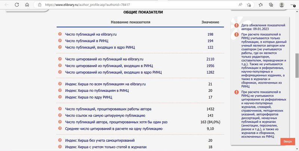The image size is (299, 151).
Task: Help icon beside 'Число ссылок на самую цитируемую публикацию'
Action: [x=60, y=115]
